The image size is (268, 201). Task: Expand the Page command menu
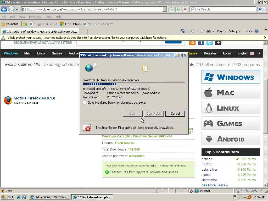(221, 31)
